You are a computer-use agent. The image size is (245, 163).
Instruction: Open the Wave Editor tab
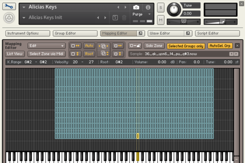click(x=166, y=33)
